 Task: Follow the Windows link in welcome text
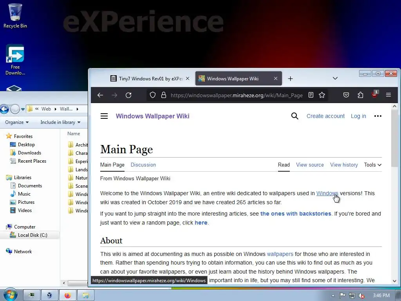tap(327, 194)
